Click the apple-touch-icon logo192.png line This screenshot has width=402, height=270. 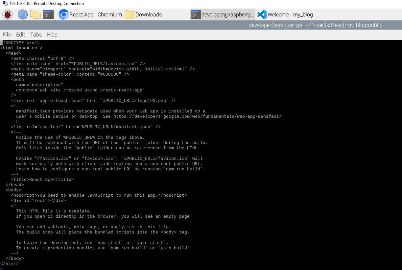click(94, 101)
